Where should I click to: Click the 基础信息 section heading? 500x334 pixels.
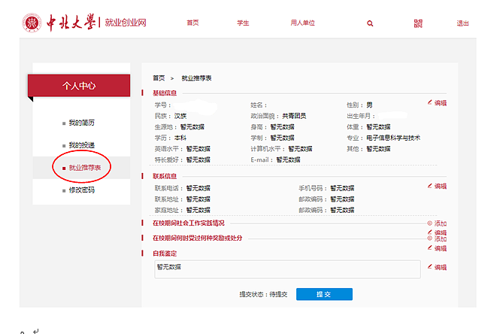click(x=165, y=93)
